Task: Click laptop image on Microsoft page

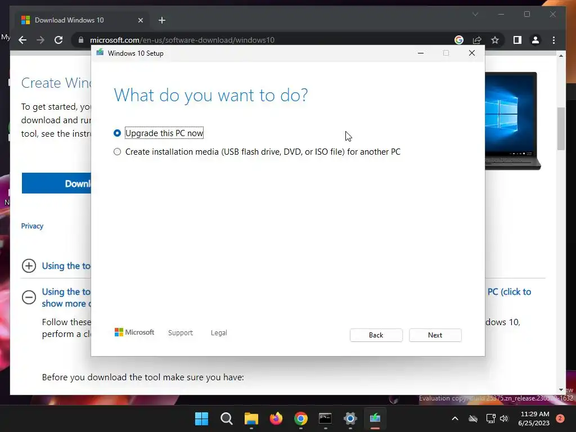Action: point(513,121)
